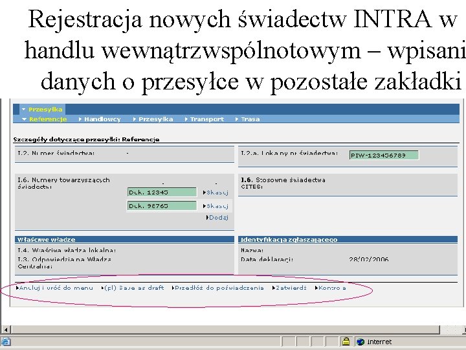Click the Kontrola link
466x350 pixels.
(x=332, y=288)
